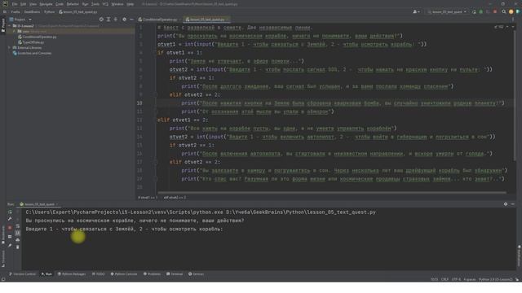Image resolution: width=522 pixels, height=293 pixels.
Task: Click line 10 in the editor gutter
Action: [x=139, y=103]
